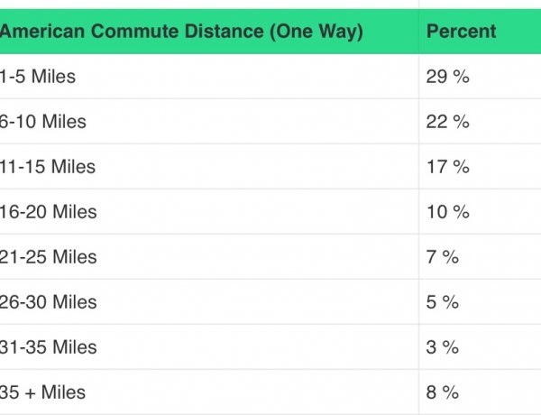Select the "29 %" cell
The height and width of the screenshot is (415, 541).
[x=447, y=77]
